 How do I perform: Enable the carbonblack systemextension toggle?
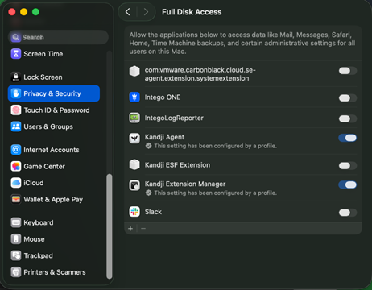(348, 71)
